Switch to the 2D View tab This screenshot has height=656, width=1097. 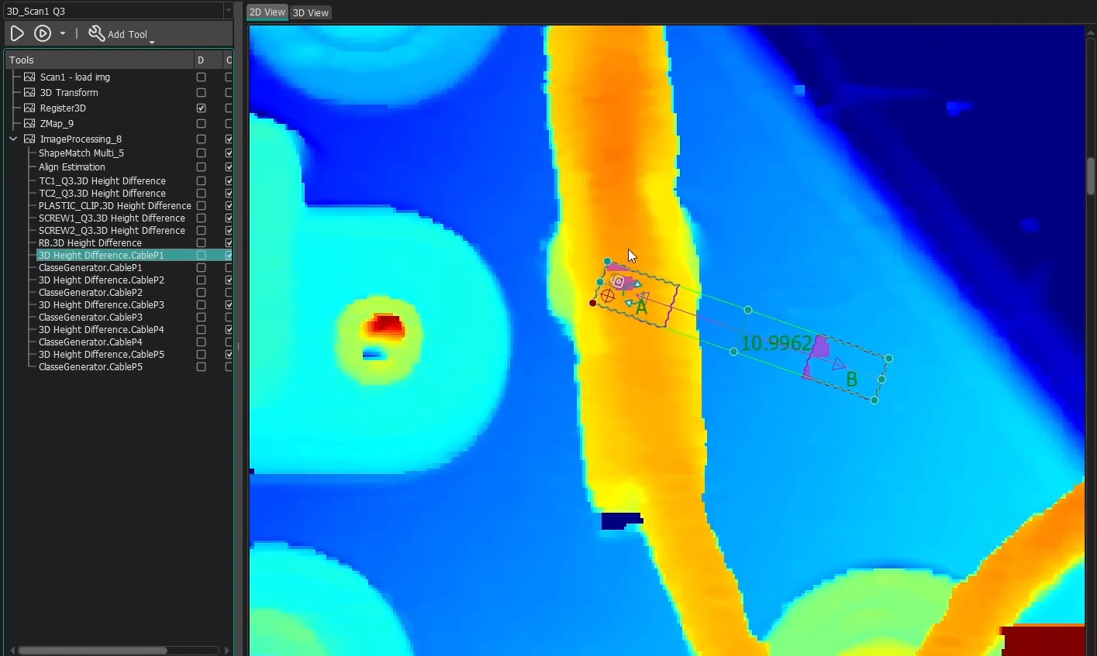pyautogui.click(x=267, y=12)
